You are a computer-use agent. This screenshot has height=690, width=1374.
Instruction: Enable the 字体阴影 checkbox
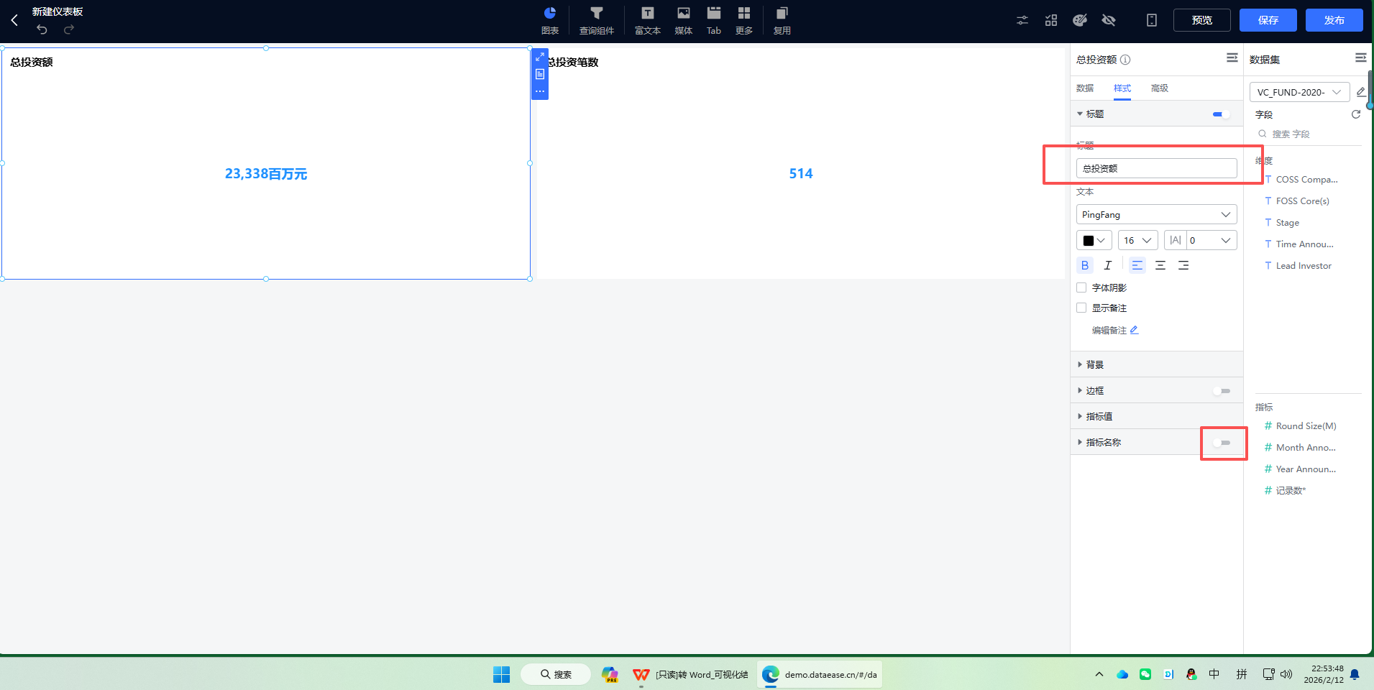(1081, 287)
